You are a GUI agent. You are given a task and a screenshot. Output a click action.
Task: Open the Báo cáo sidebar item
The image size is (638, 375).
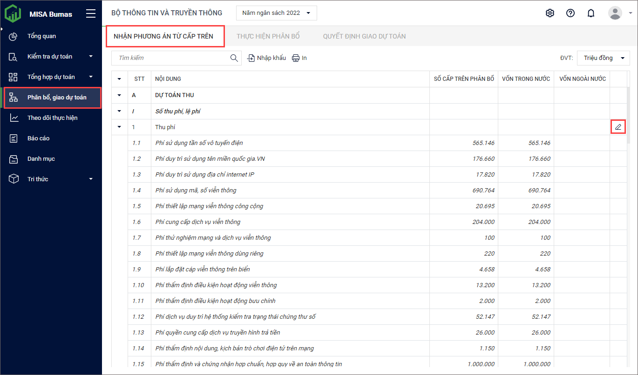tap(38, 138)
